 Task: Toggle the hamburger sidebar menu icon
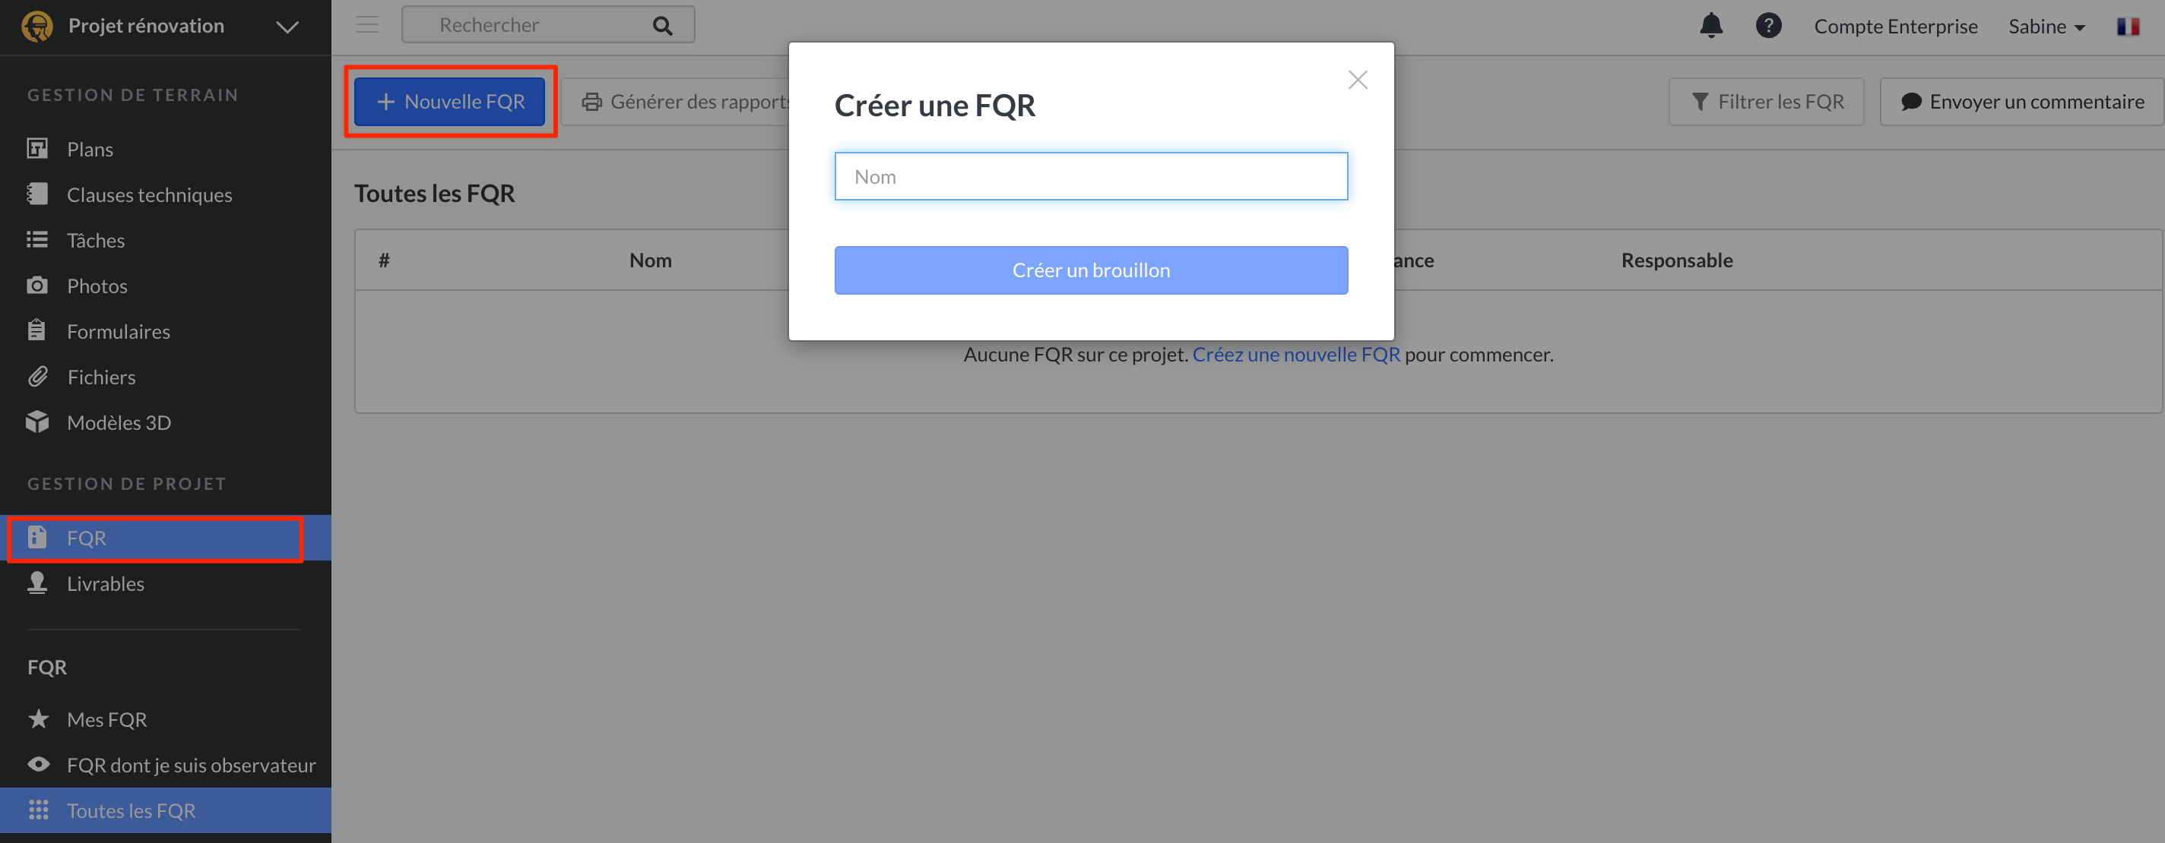(x=367, y=24)
